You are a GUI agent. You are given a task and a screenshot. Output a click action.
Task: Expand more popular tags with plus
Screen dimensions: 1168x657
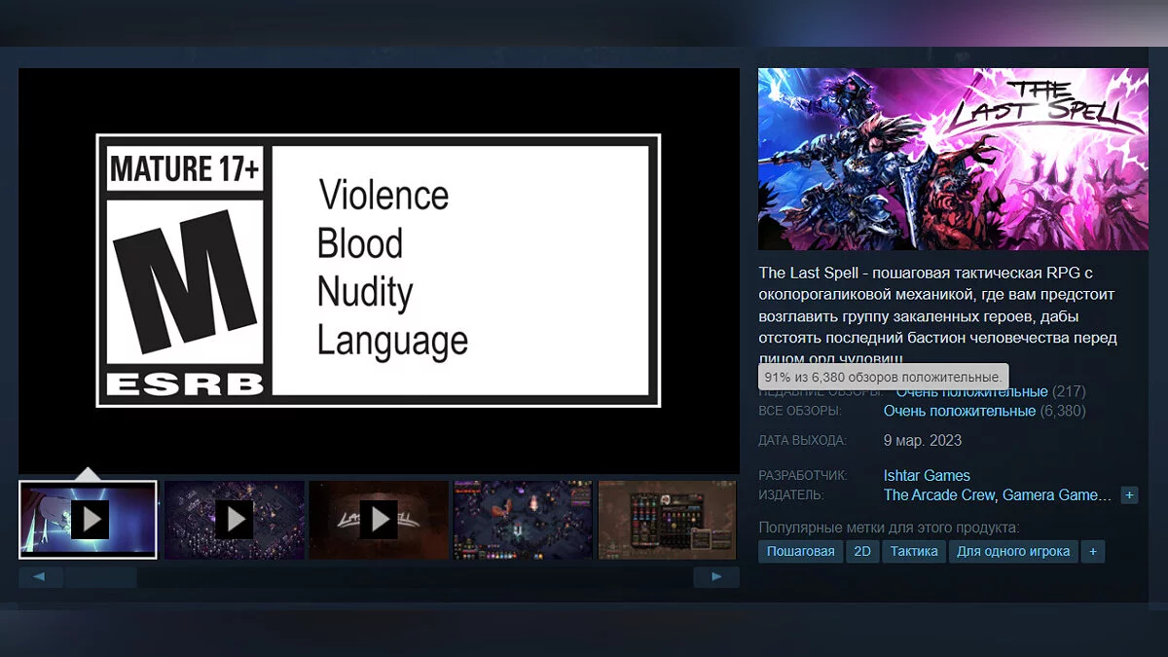point(1093,552)
